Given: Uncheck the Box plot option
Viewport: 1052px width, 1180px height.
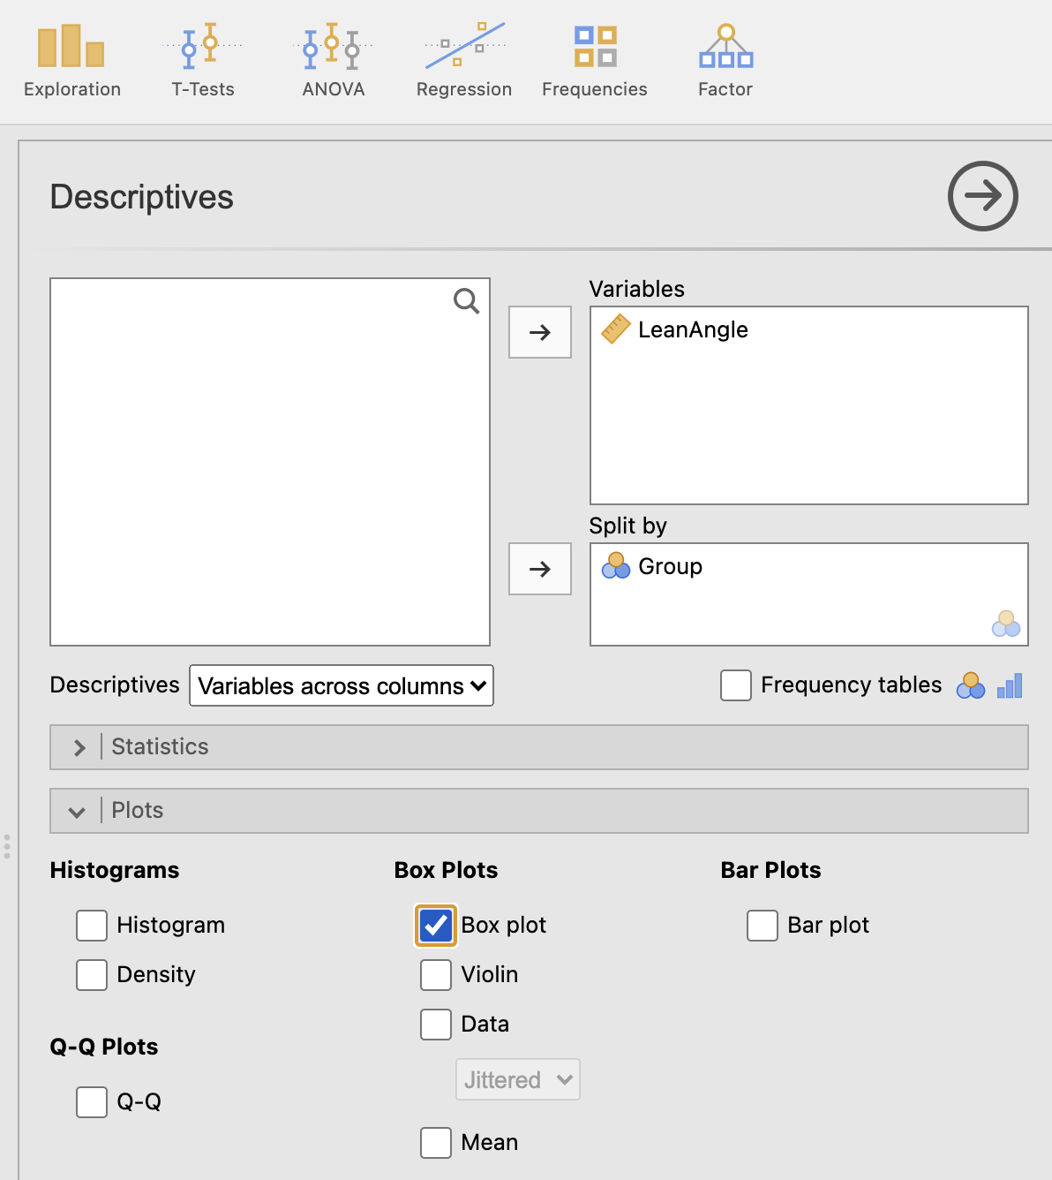Looking at the screenshot, I should point(435,926).
